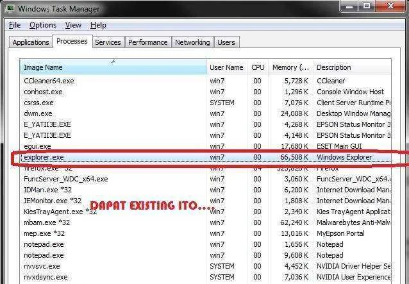Switch to the Services tab

(108, 42)
